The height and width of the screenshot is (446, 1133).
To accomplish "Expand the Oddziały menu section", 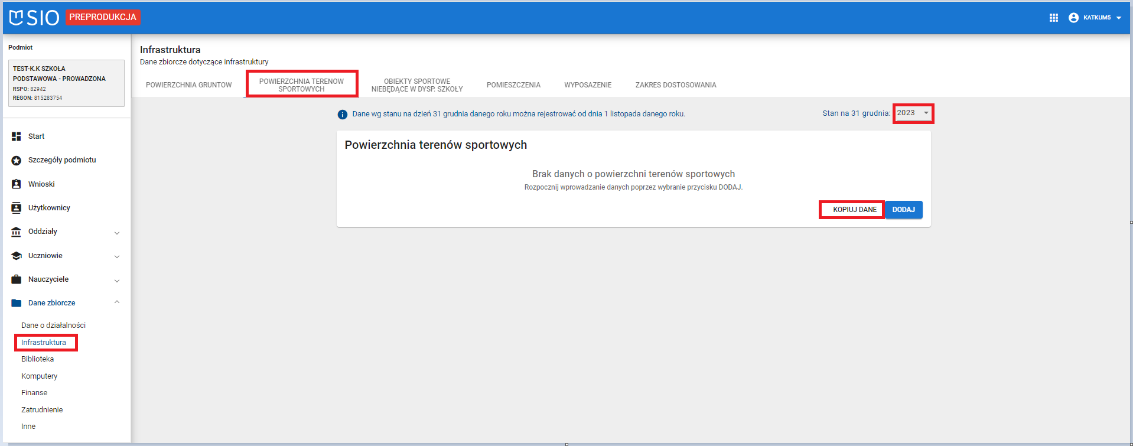I will point(117,232).
